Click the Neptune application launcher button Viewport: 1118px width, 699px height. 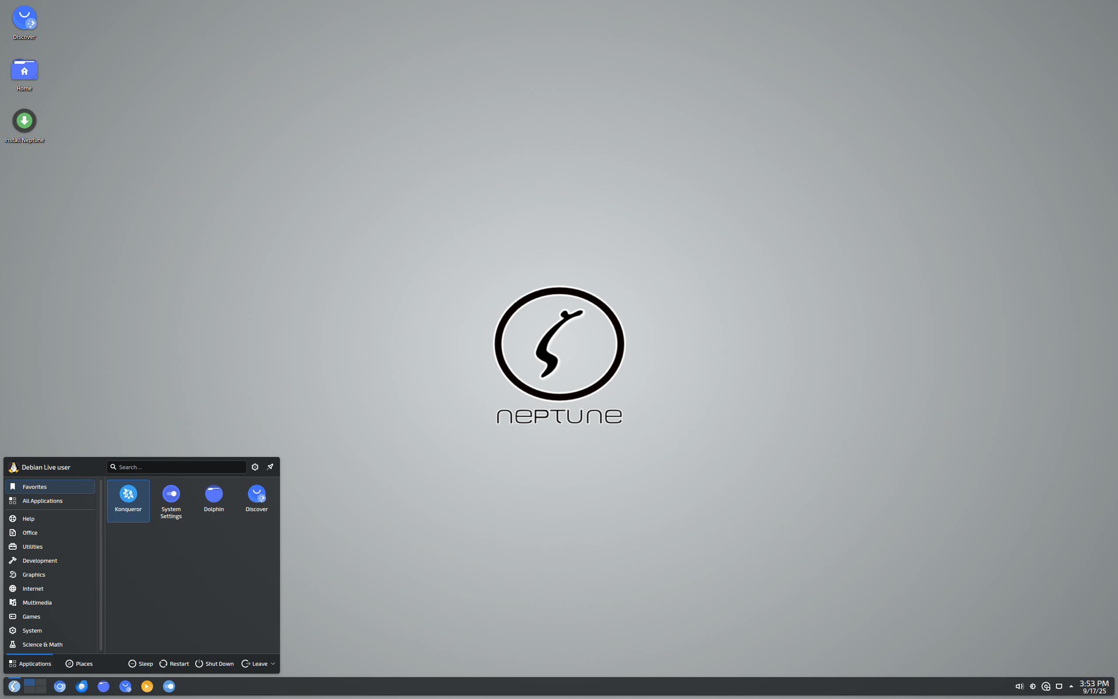pos(14,686)
